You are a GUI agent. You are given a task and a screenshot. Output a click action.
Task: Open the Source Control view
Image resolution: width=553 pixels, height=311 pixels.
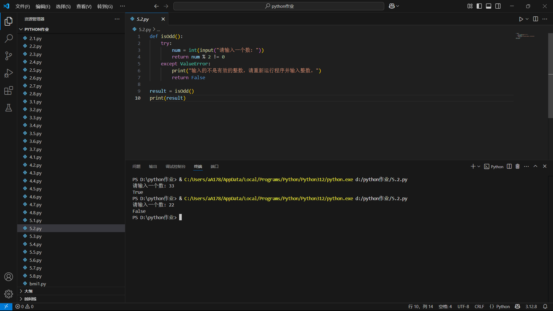click(9, 56)
